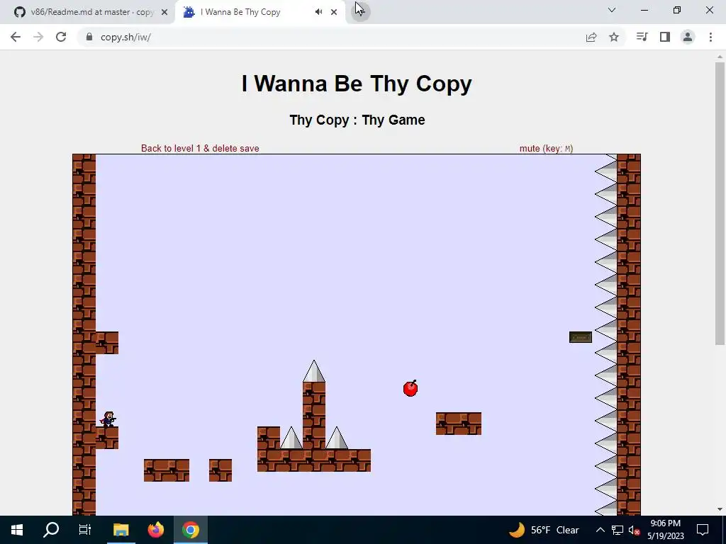
Task: Click Back to level 1 & delete save
Action: pyautogui.click(x=200, y=149)
